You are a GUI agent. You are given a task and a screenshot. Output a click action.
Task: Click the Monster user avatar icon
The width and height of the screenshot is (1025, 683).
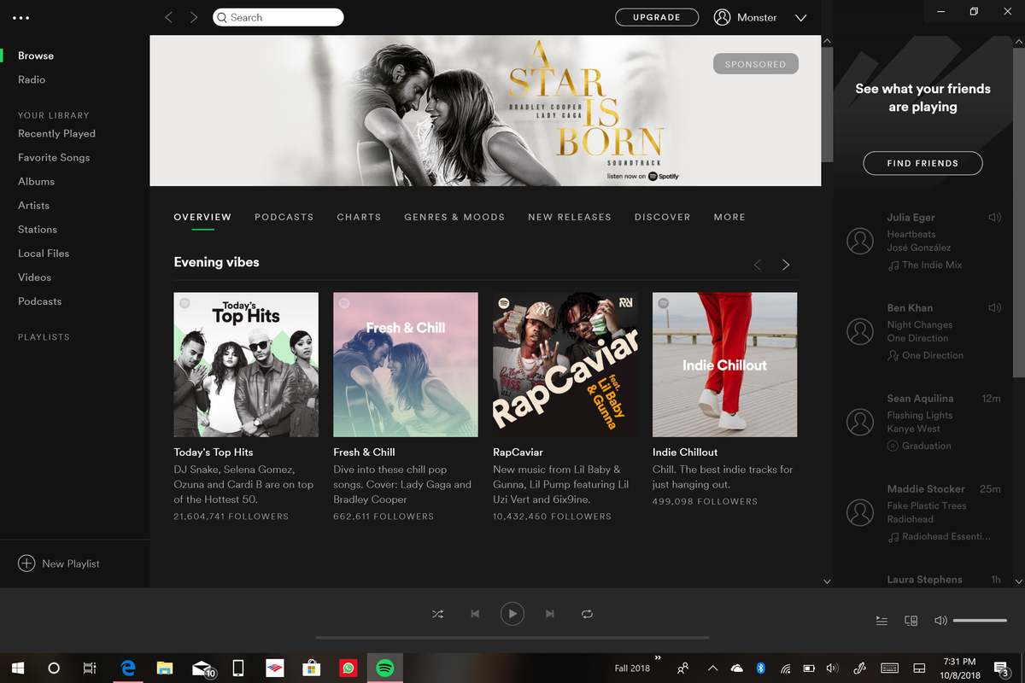pos(723,17)
